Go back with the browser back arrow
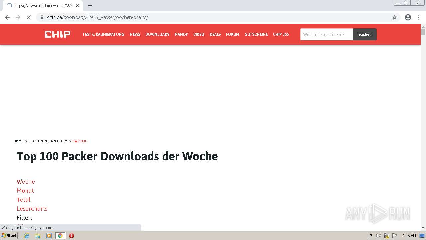The image size is (426, 240). point(7,17)
